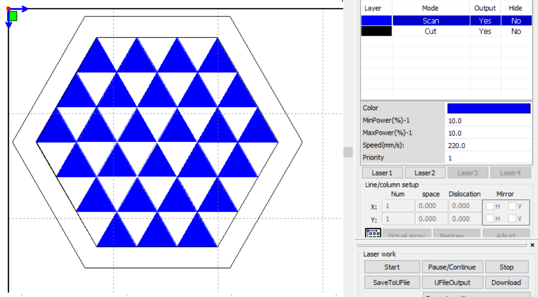The height and width of the screenshot is (297, 538).
Task: Click the green laser head position marker
Action: (13, 16)
